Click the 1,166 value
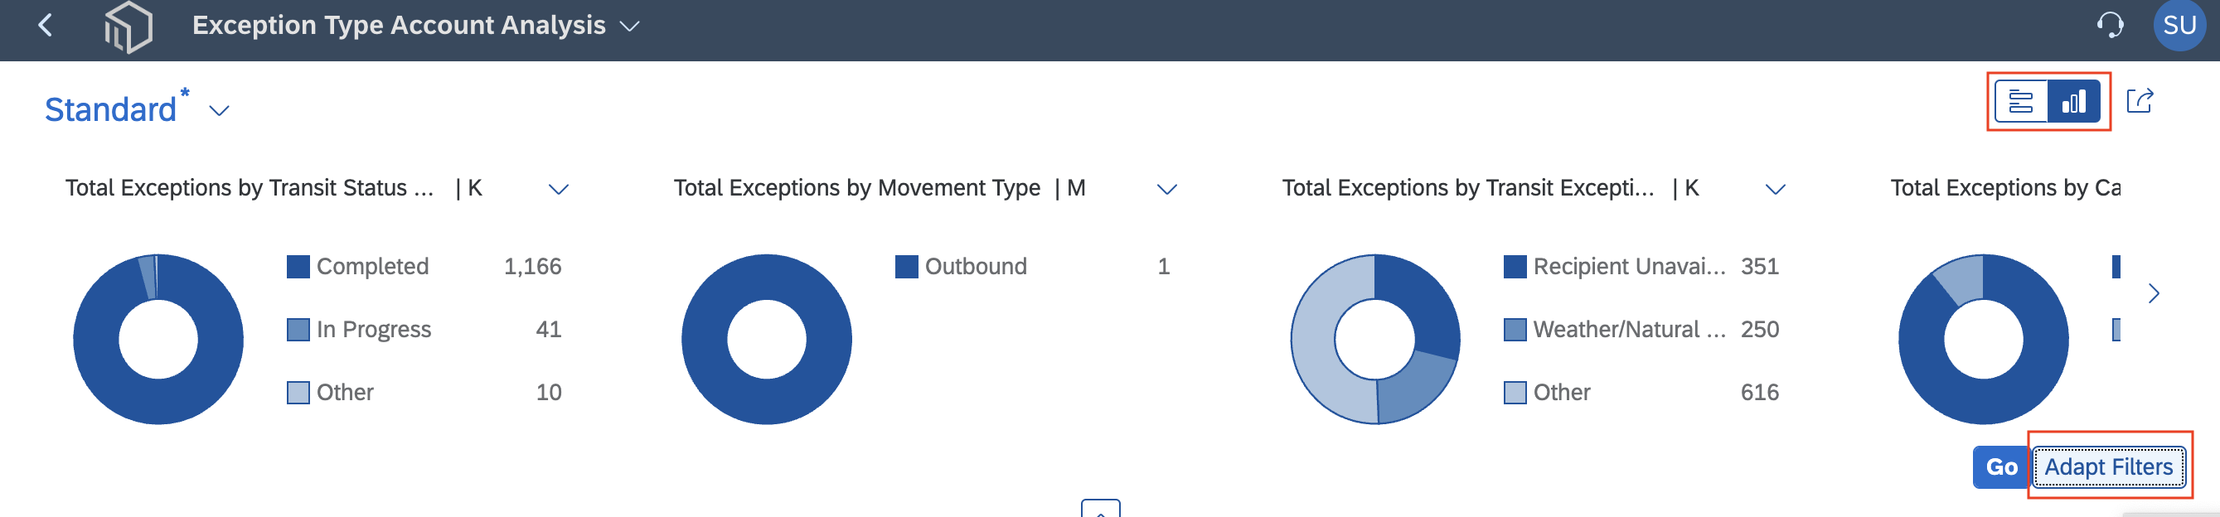Image resolution: width=2220 pixels, height=517 pixels. click(532, 267)
